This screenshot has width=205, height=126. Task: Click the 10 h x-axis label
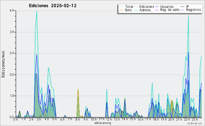(94, 119)
